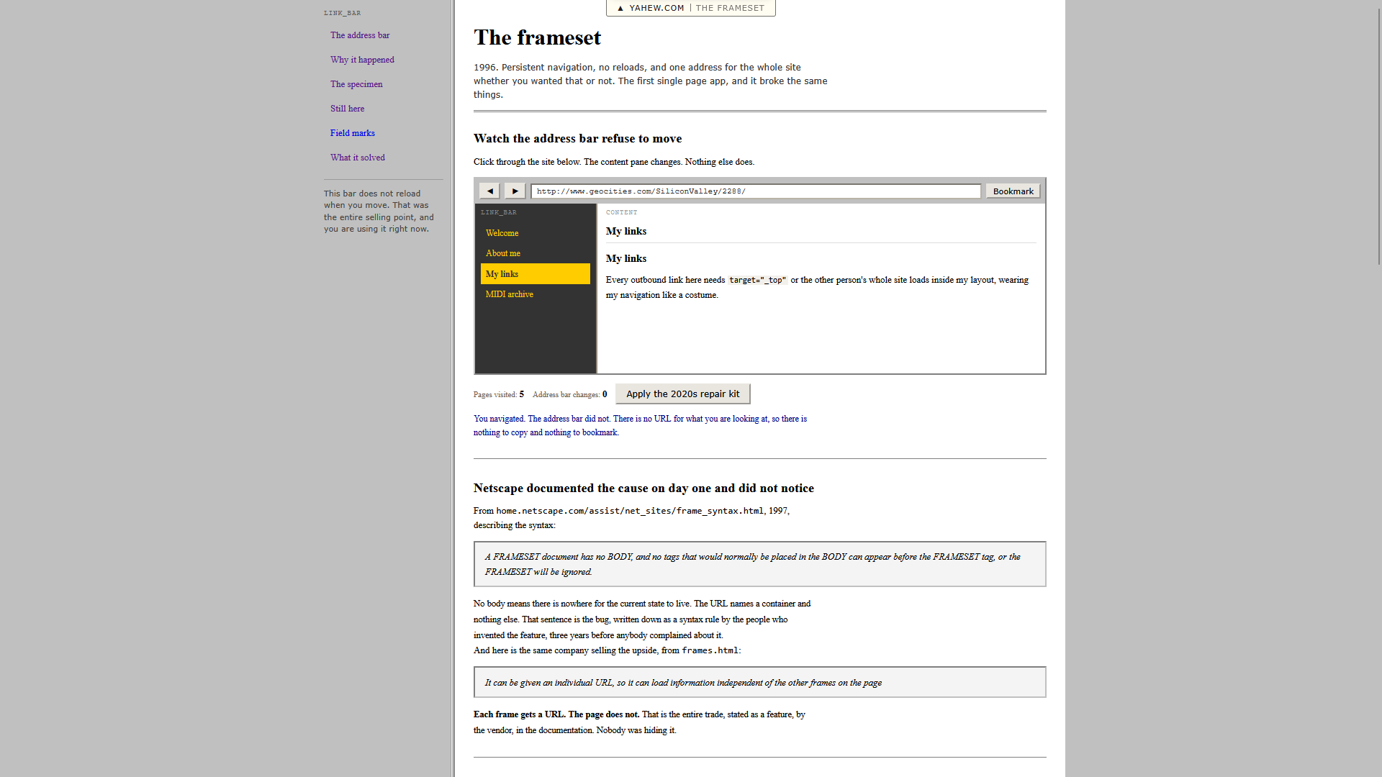Click THE FRAMESET breadcrumb label

[730, 8]
